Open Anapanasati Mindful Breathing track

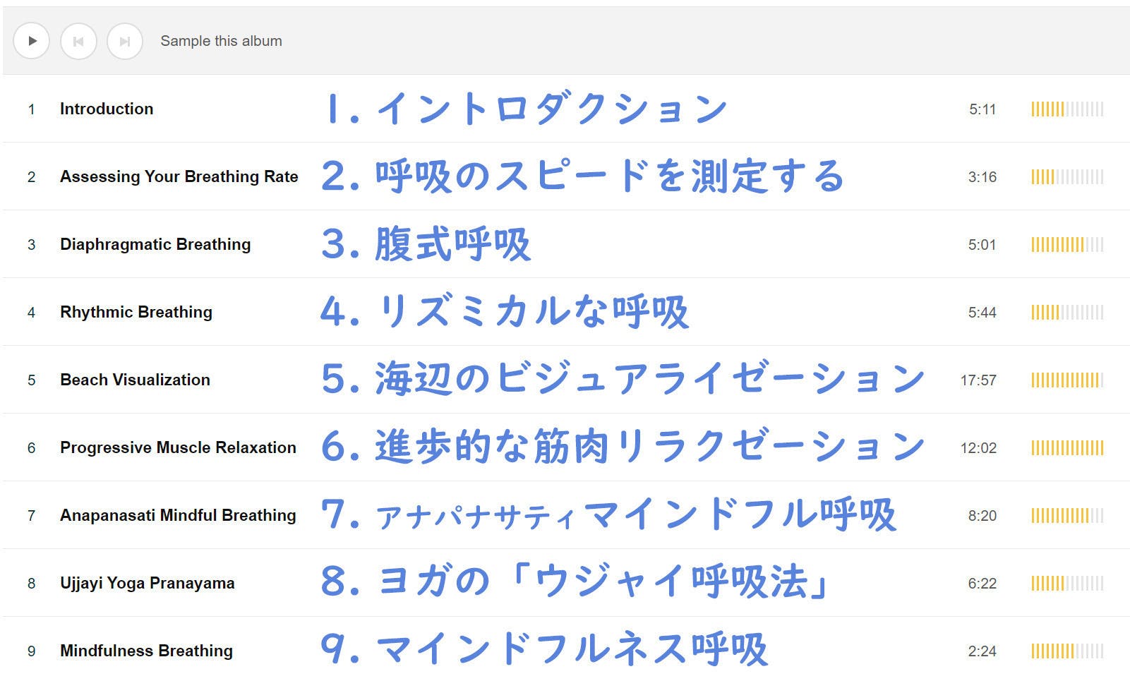pos(178,515)
